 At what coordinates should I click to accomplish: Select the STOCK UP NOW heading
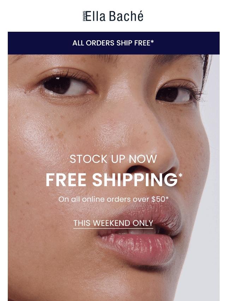pyautogui.click(x=113, y=159)
